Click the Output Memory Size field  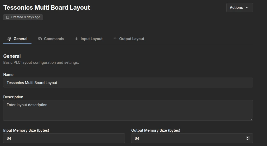(x=192, y=138)
